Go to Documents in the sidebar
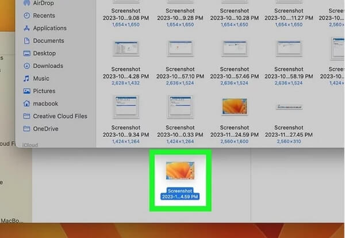This screenshot has height=238, width=345. (48, 41)
